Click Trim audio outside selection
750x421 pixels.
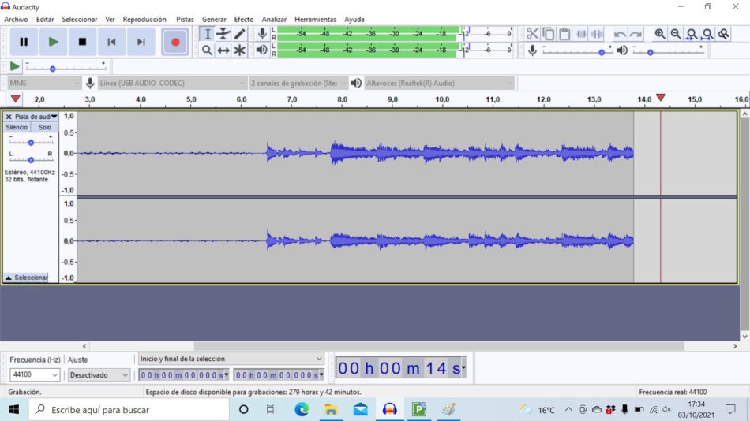pos(581,34)
